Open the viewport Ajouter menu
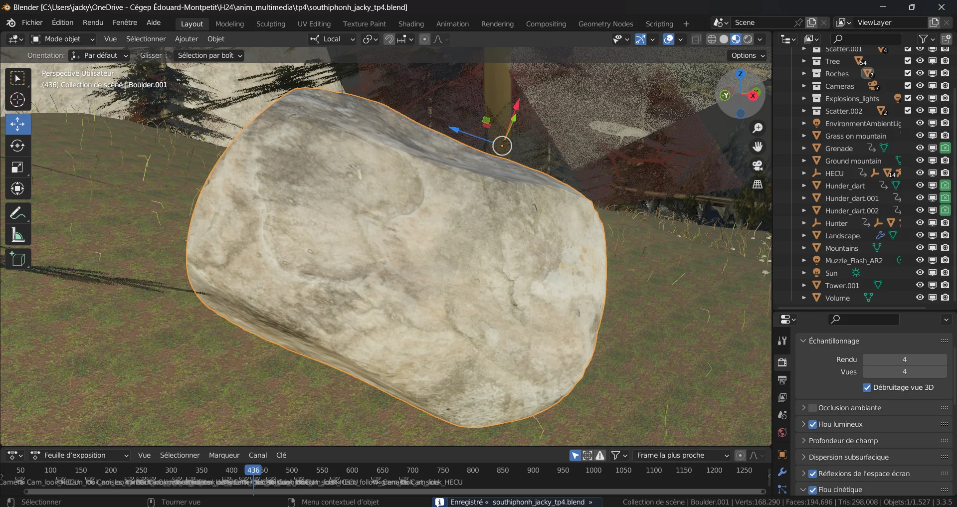 pyautogui.click(x=187, y=39)
